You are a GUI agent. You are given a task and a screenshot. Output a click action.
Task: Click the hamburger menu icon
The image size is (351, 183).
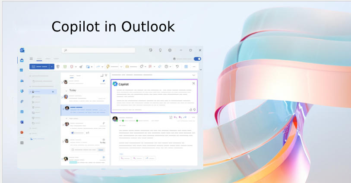(31, 59)
